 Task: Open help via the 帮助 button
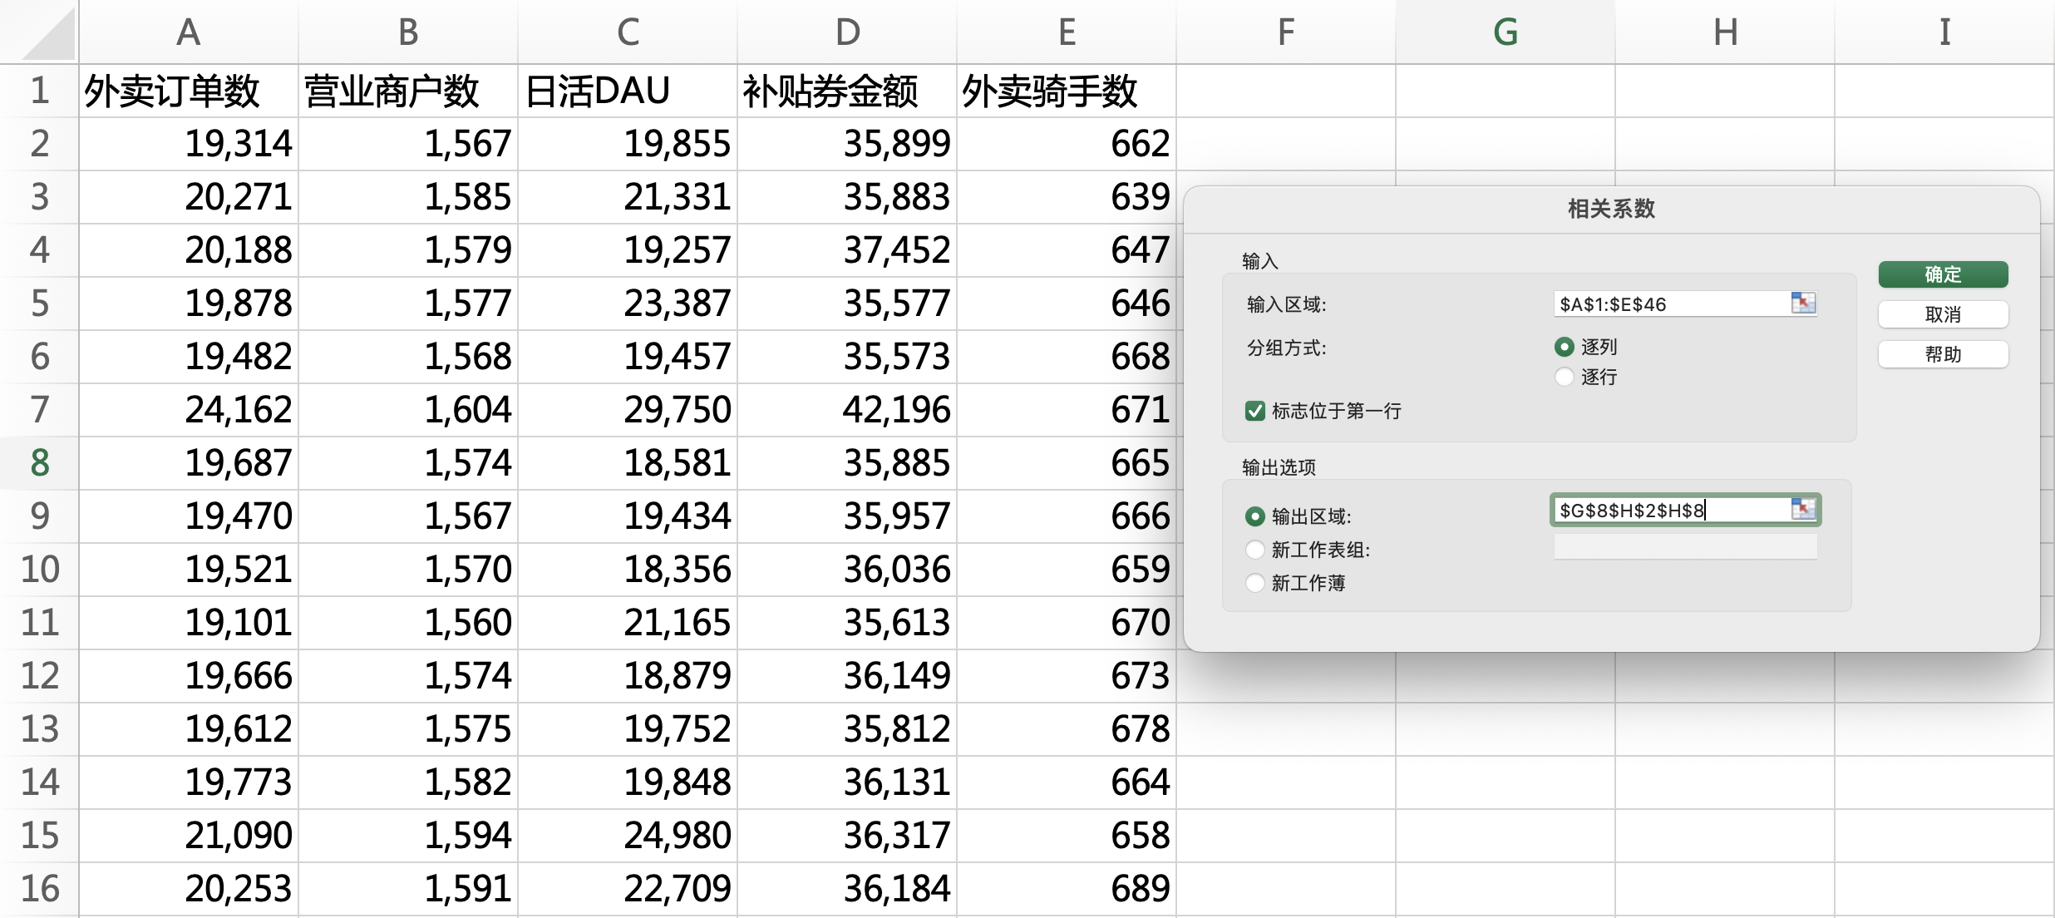(1943, 354)
